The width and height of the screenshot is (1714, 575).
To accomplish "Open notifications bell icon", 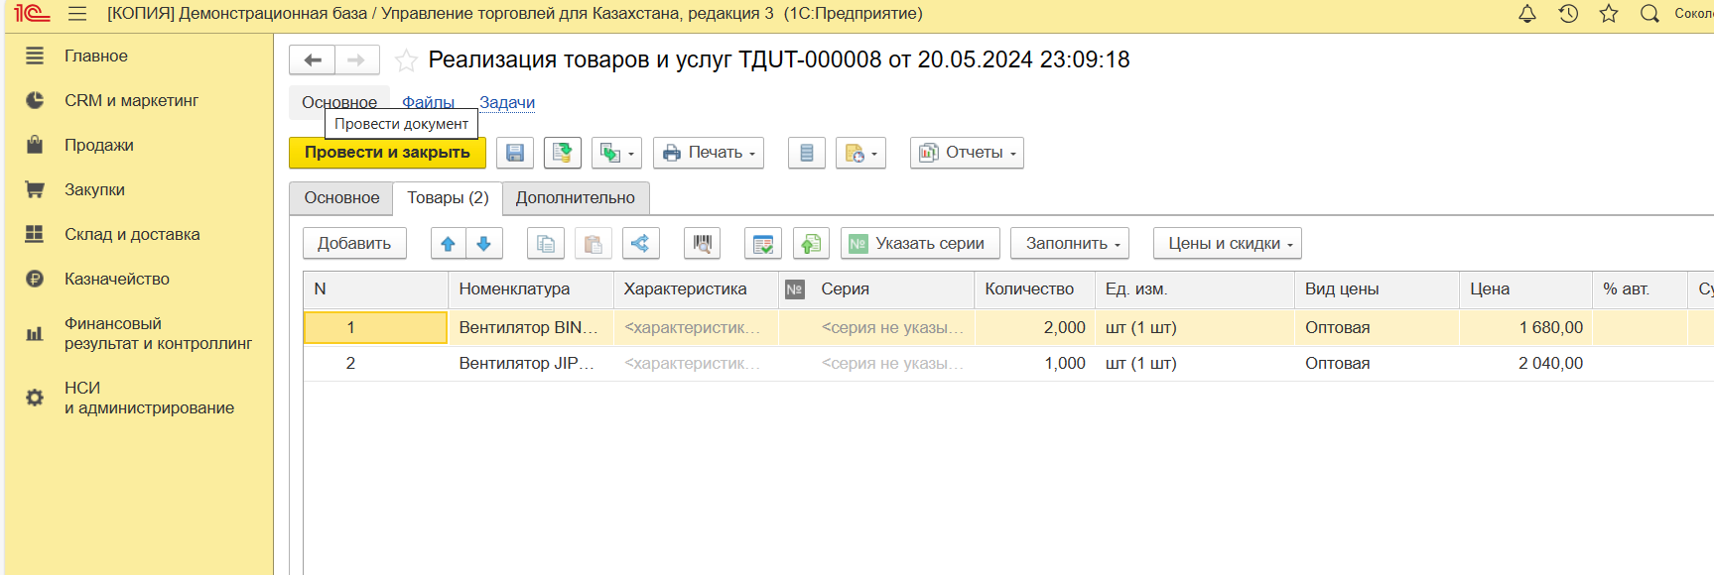I will coord(1527,14).
